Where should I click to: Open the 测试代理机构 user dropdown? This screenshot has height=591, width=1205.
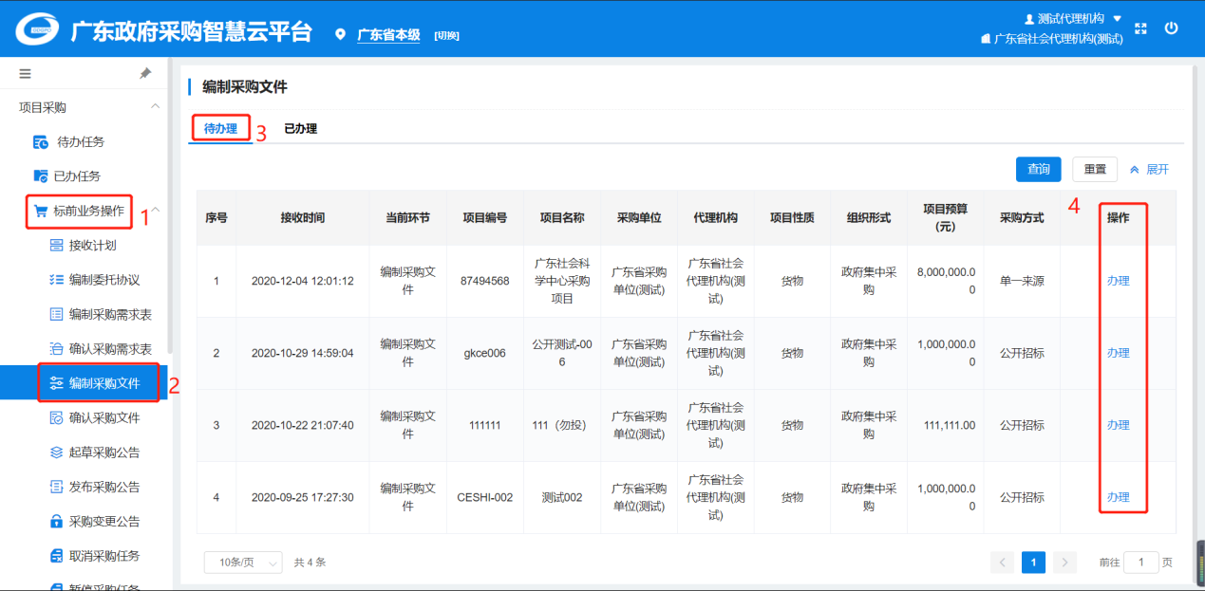(x=1072, y=19)
